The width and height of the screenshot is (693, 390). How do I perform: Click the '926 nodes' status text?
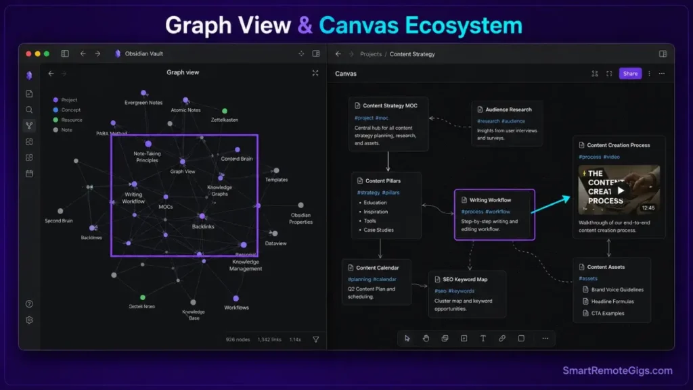238,339
